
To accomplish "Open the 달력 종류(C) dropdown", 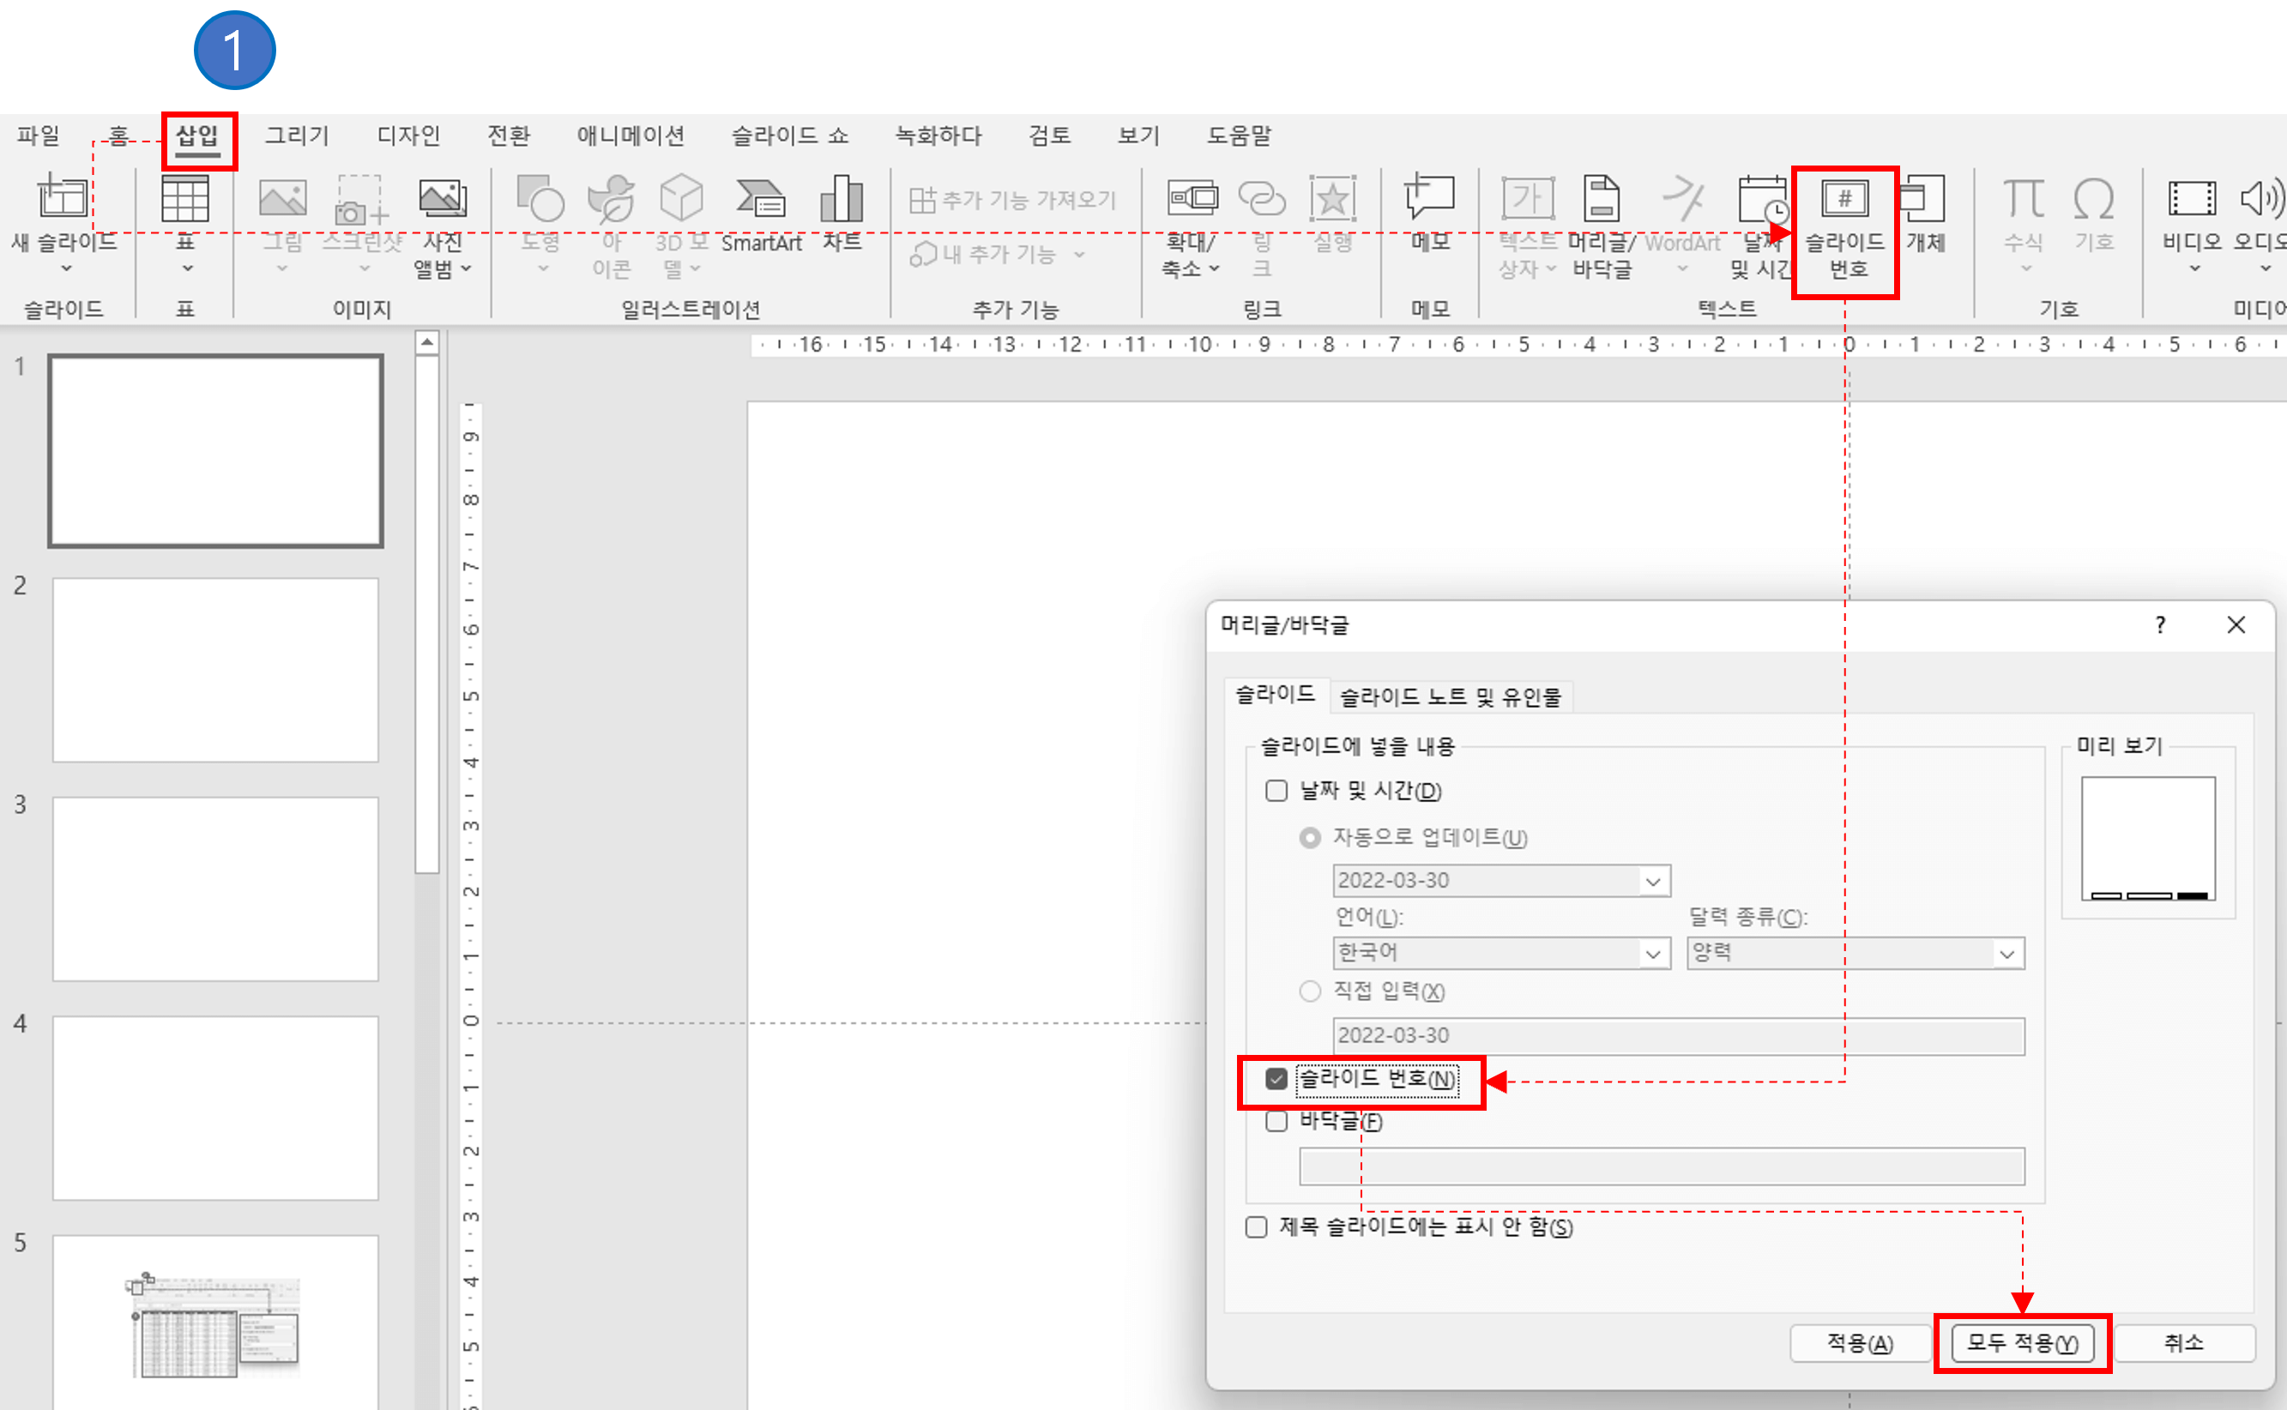I will pos(2007,952).
